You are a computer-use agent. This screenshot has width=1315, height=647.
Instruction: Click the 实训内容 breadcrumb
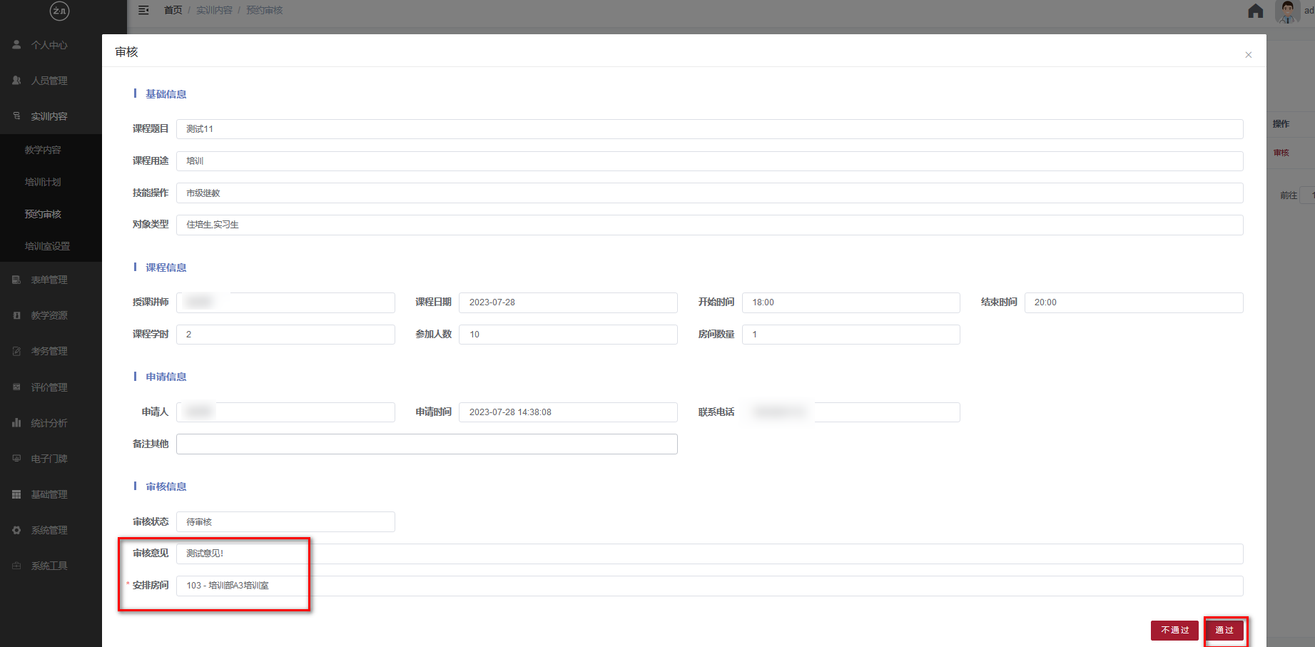click(214, 10)
